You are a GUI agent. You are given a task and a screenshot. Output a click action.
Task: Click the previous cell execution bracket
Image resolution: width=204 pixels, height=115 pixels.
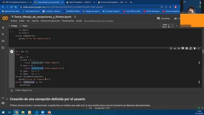tap(12, 32)
